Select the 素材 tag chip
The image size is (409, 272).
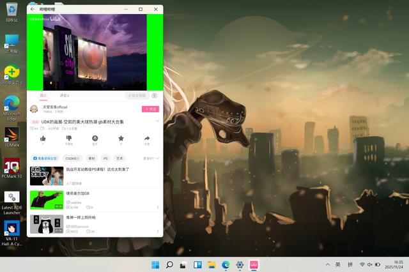92,158
